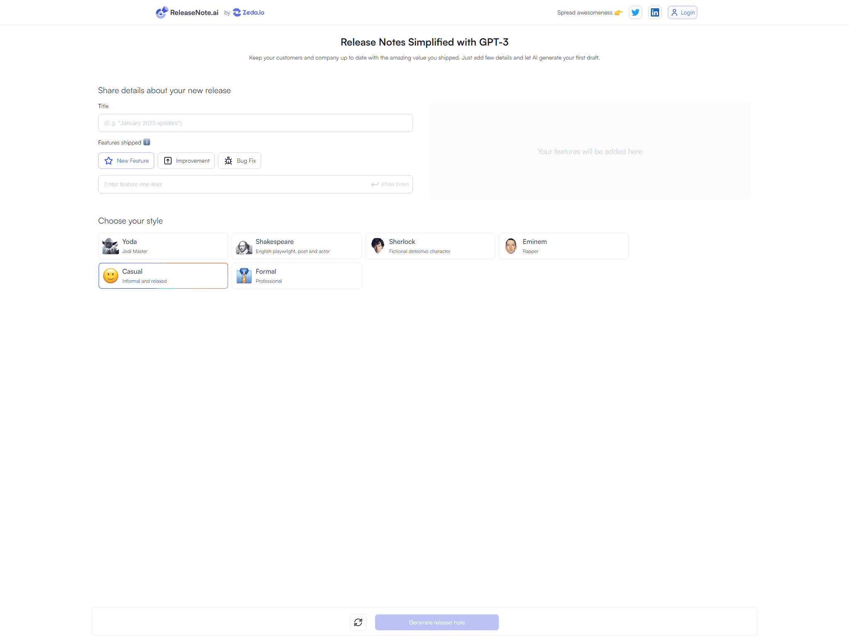Image resolution: width=849 pixels, height=636 pixels.
Task: Click 'Spread awesomeness' text
Action: point(585,12)
